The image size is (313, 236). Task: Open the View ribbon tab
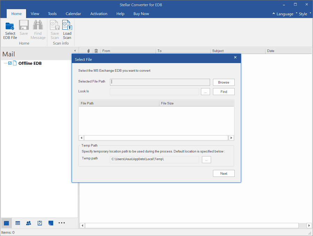coord(35,14)
